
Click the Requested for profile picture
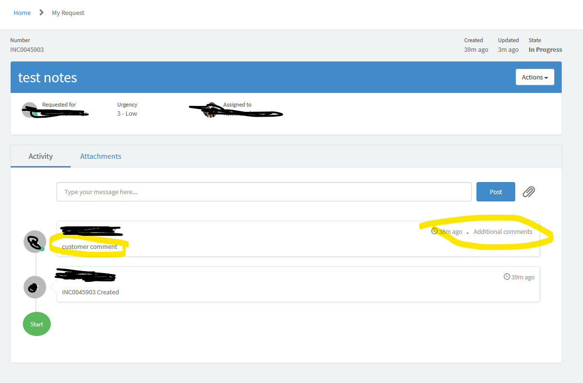(x=29, y=110)
